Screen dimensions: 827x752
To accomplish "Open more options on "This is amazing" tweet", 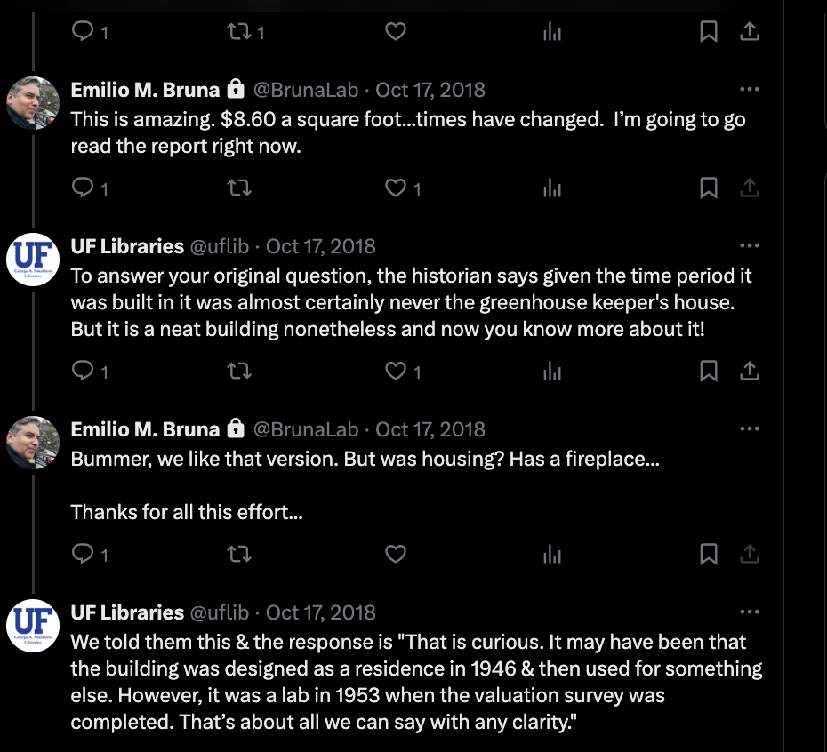I will click(750, 89).
